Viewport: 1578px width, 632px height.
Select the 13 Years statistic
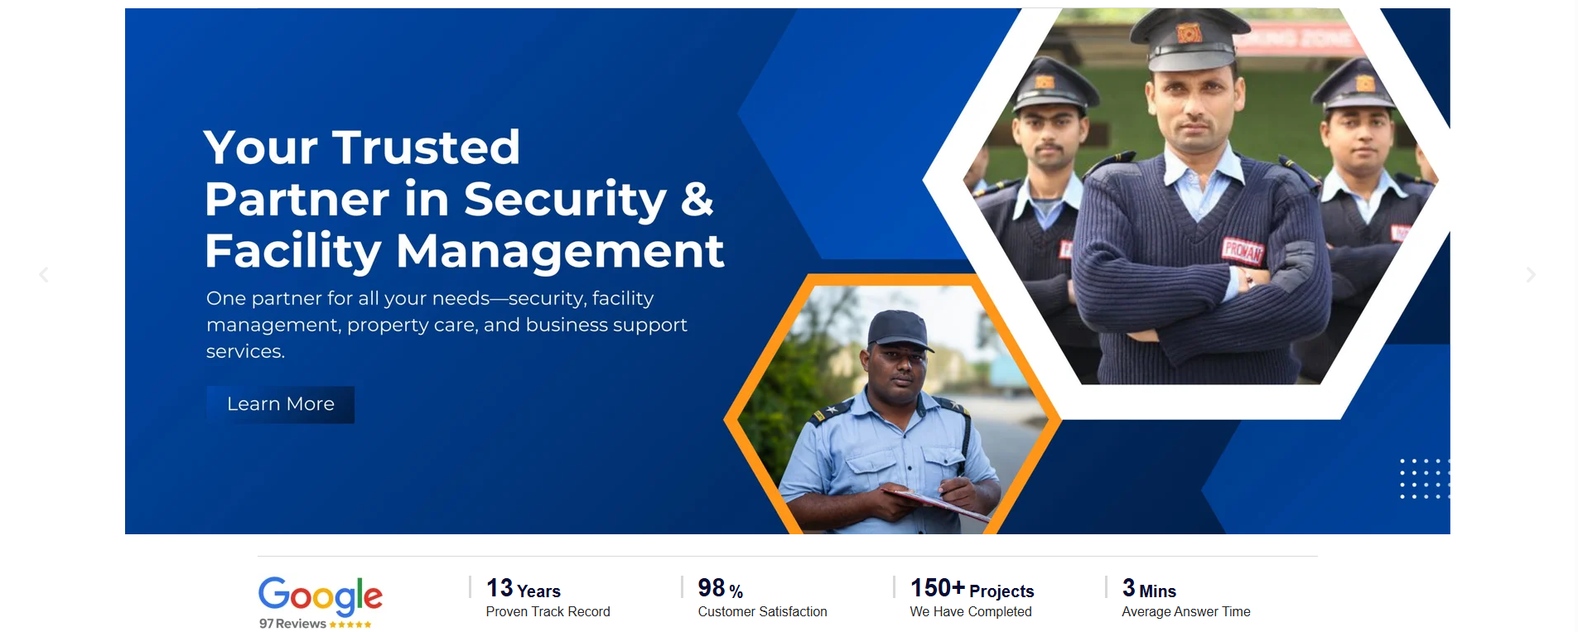point(524,589)
